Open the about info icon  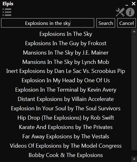tap(130, 12)
